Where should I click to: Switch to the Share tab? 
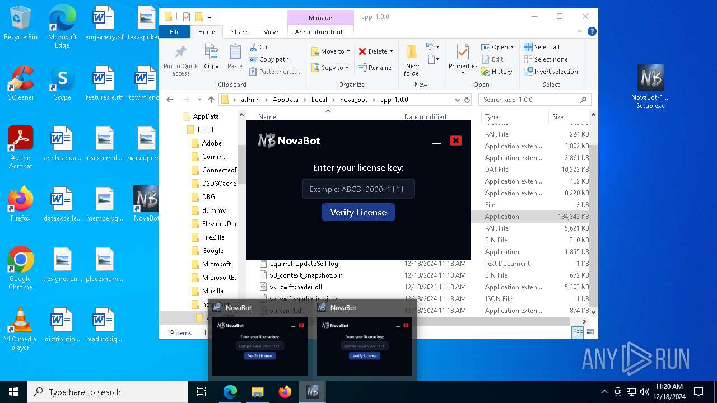(x=239, y=32)
